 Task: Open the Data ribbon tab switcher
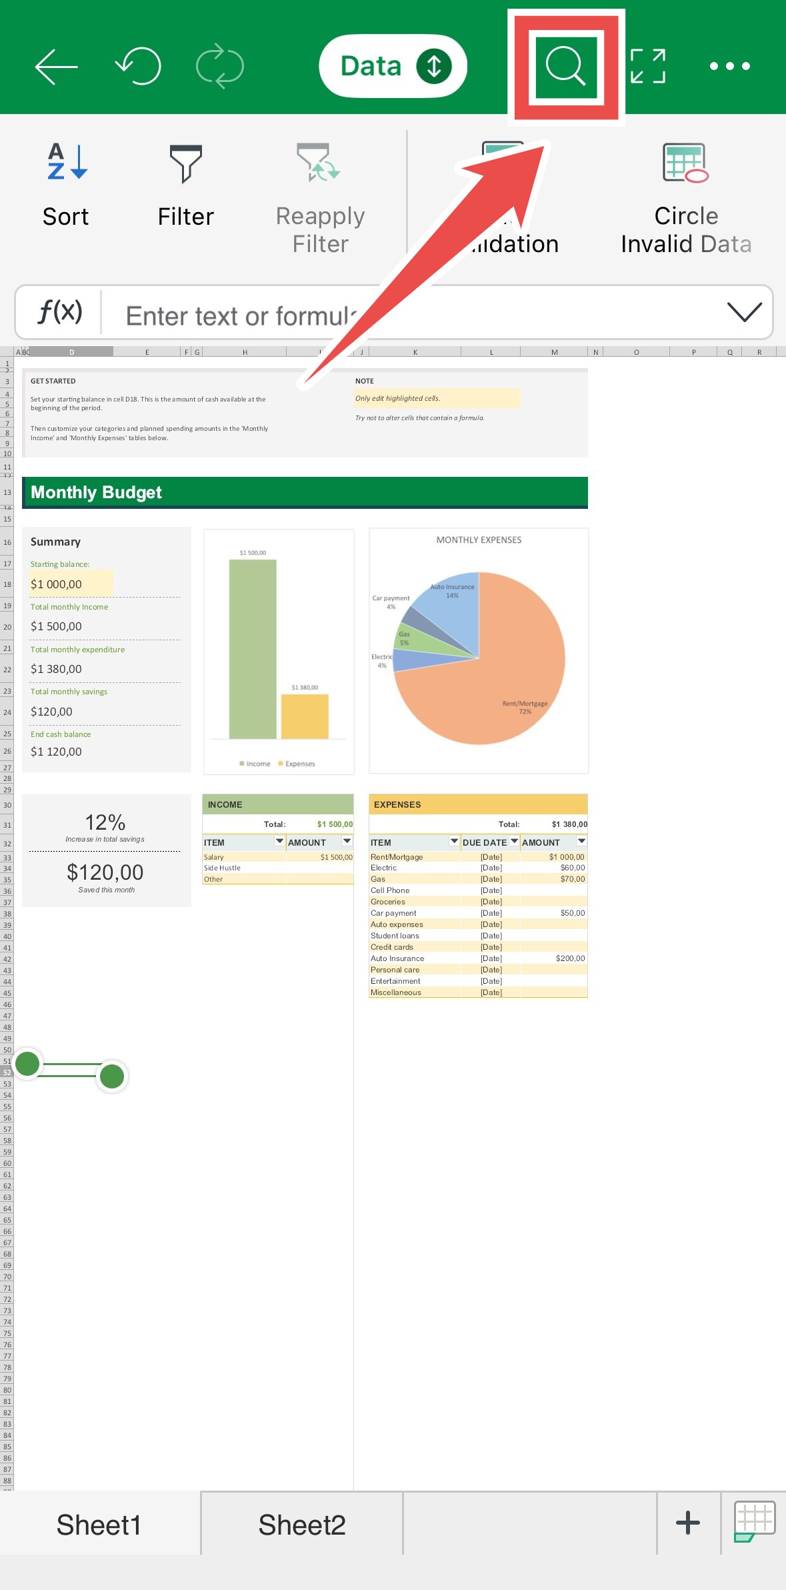(393, 66)
